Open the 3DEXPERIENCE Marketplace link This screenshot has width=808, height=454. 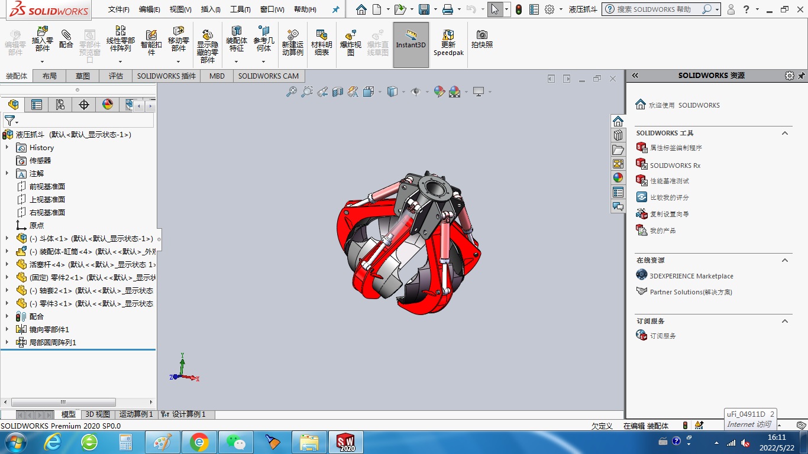coord(691,276)
